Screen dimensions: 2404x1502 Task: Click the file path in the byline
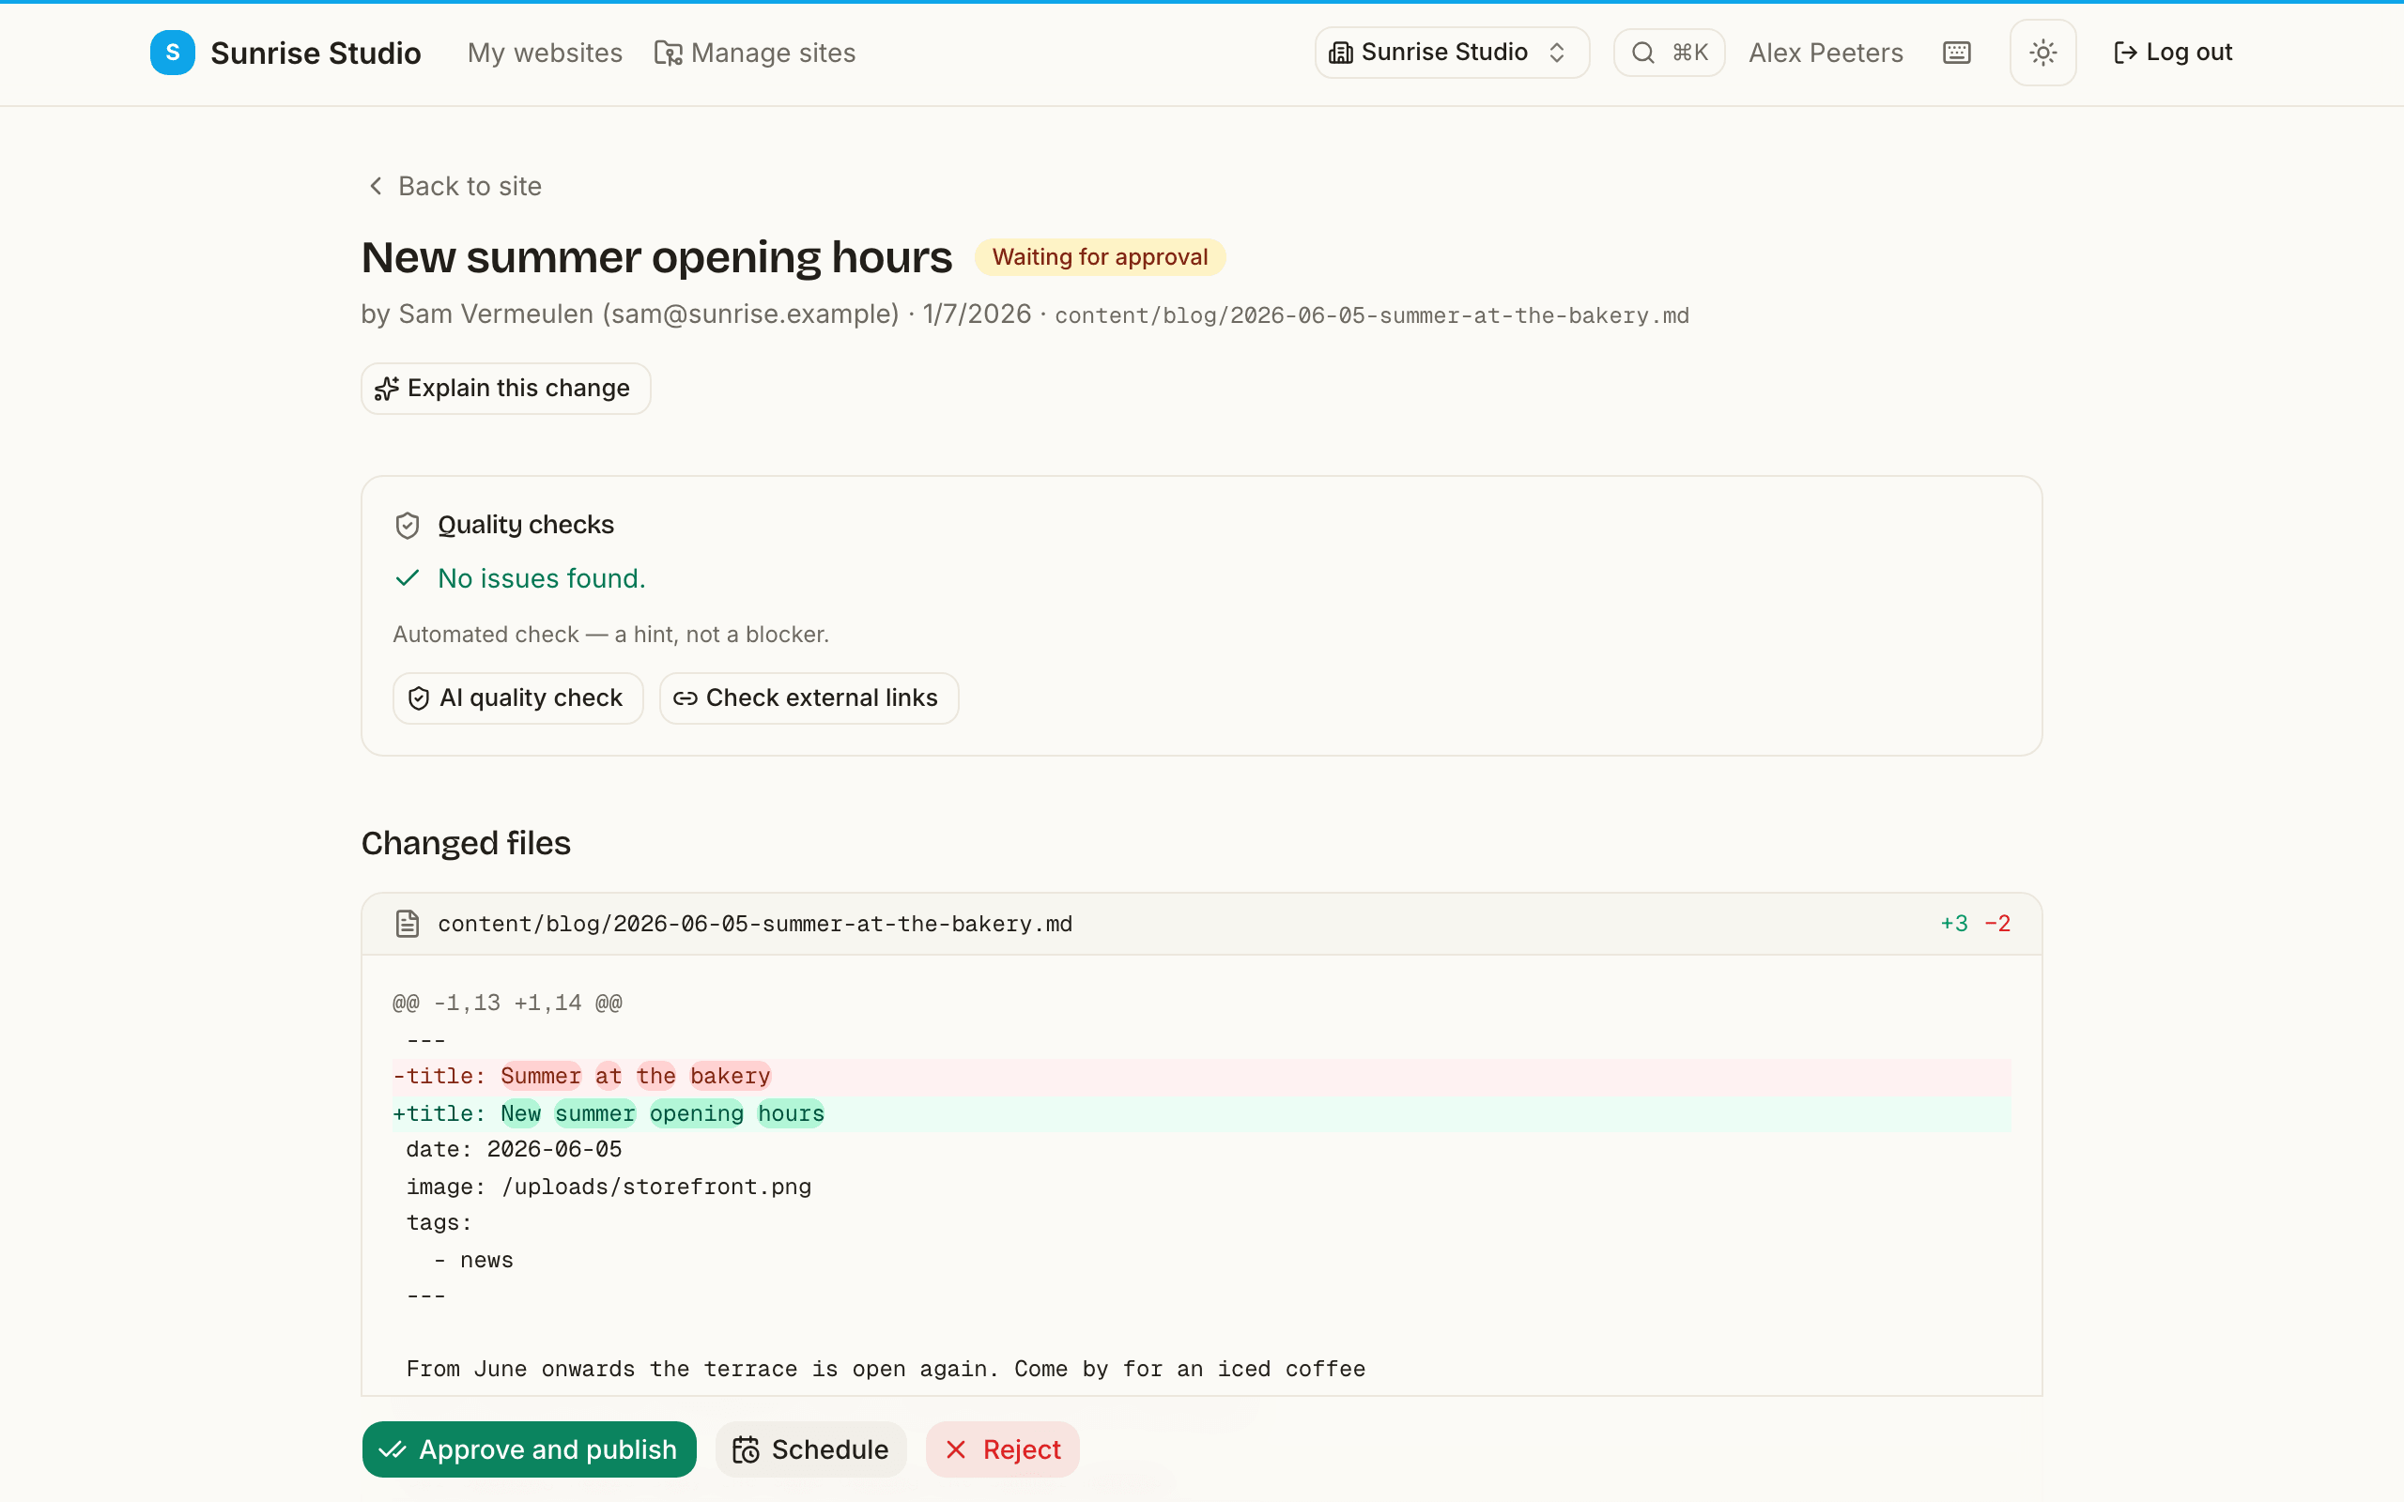tap(1372, 316)
